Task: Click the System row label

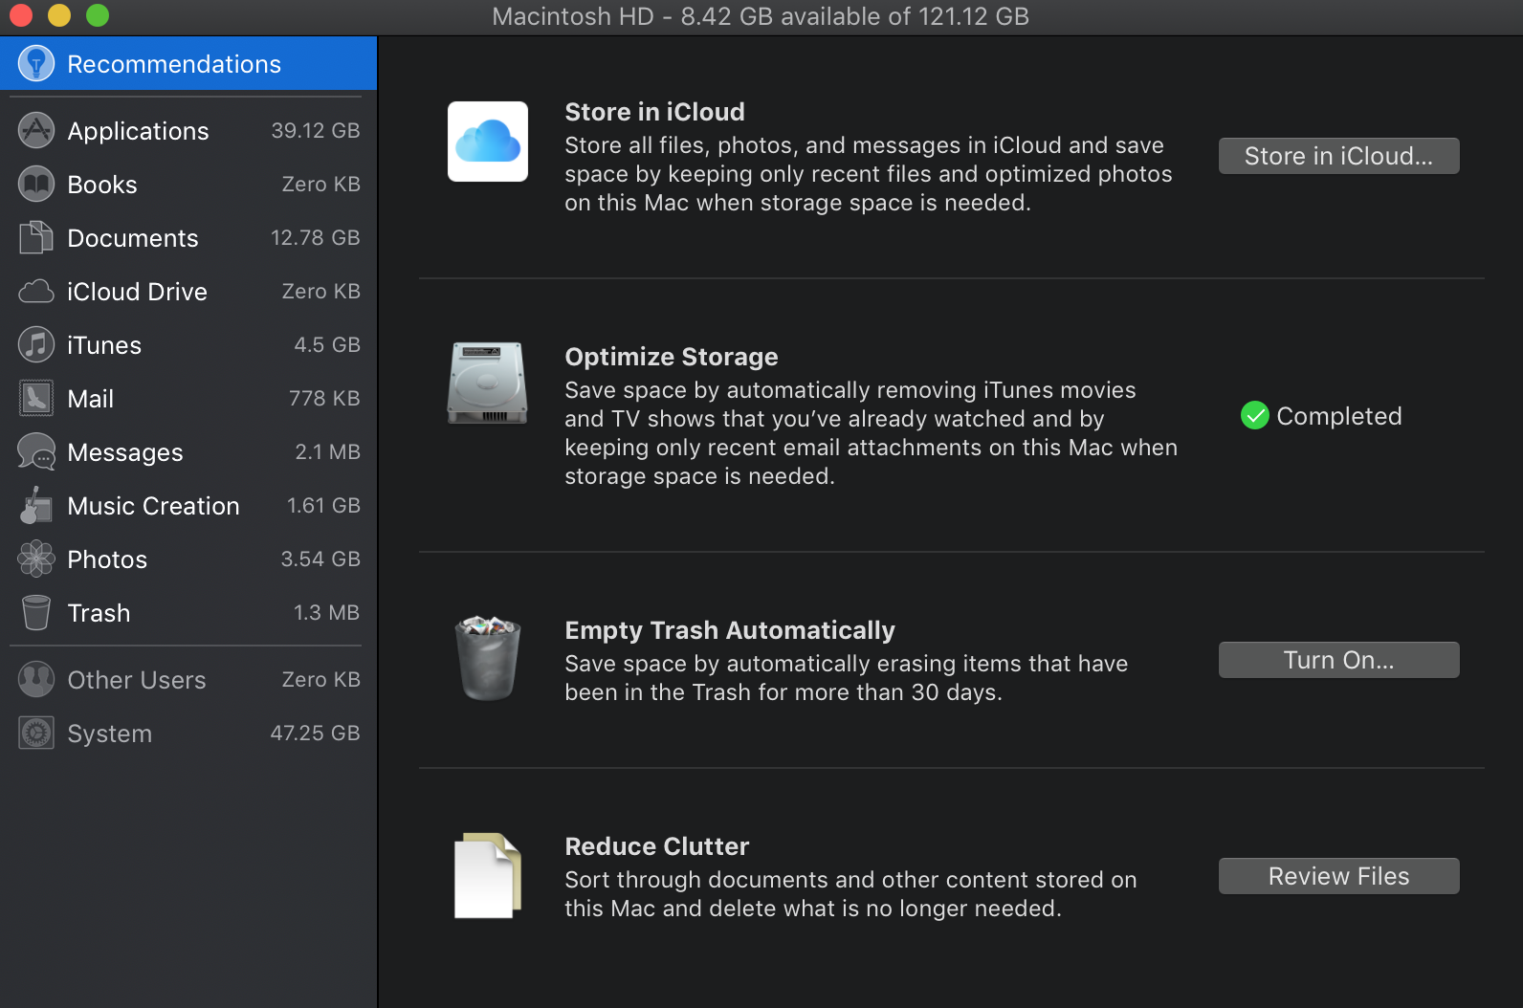Action: pyautogui.click(x=110, y=734)
